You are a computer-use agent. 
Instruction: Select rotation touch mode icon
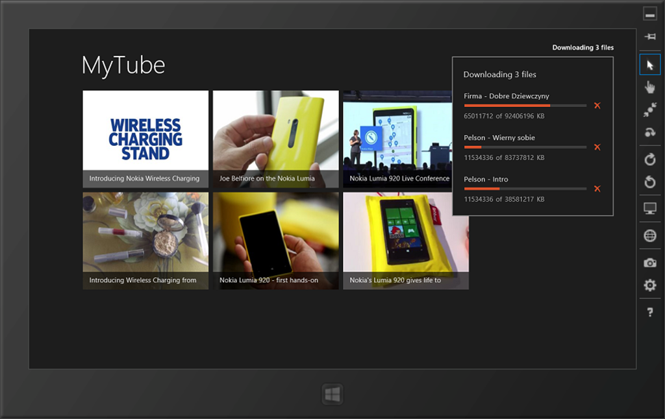tap(649, 132)
